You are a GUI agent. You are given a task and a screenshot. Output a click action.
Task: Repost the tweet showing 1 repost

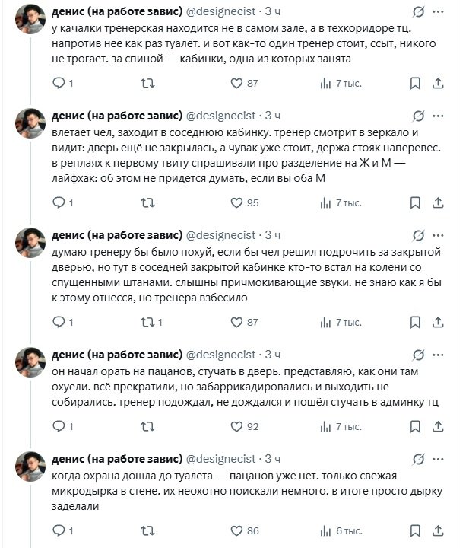tap(149, 322)
